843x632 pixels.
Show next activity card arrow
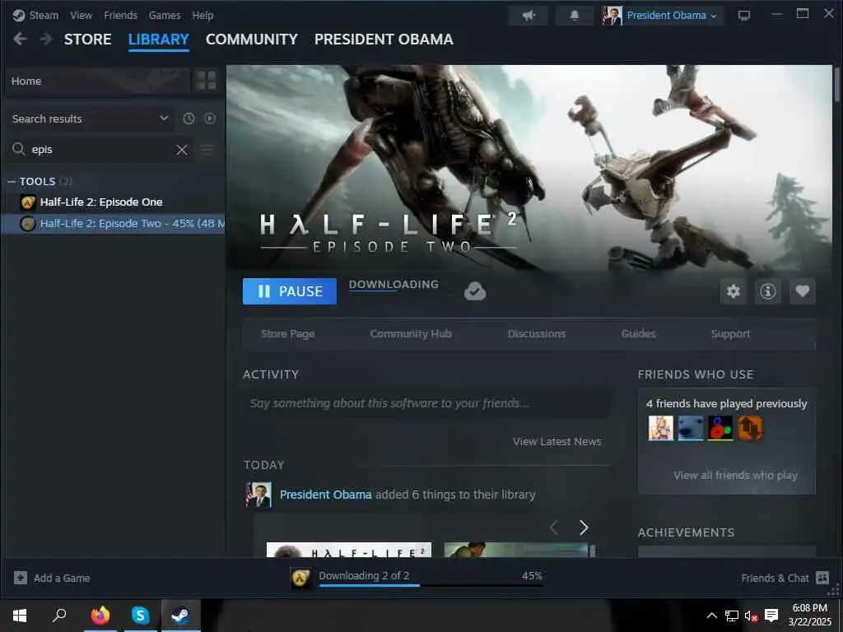(584, 527)
